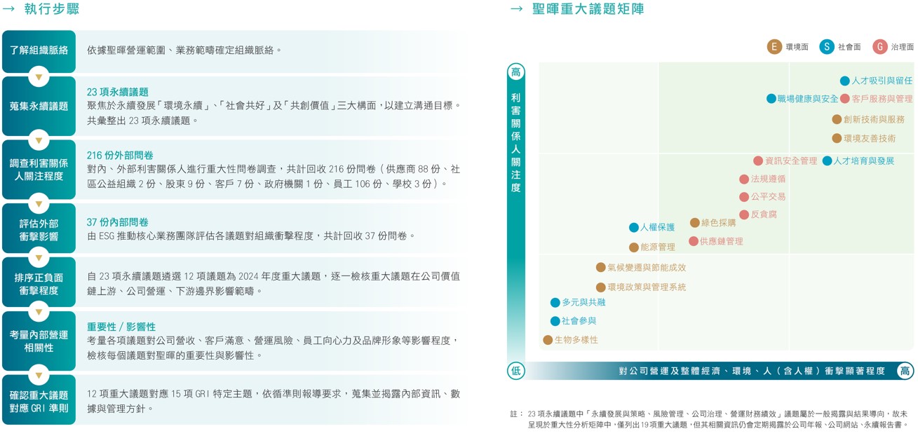Click the down arrow below 了解組織脈絡
Image resolution: width=918 pixels, height=436 pixels.
coord(39,76)
